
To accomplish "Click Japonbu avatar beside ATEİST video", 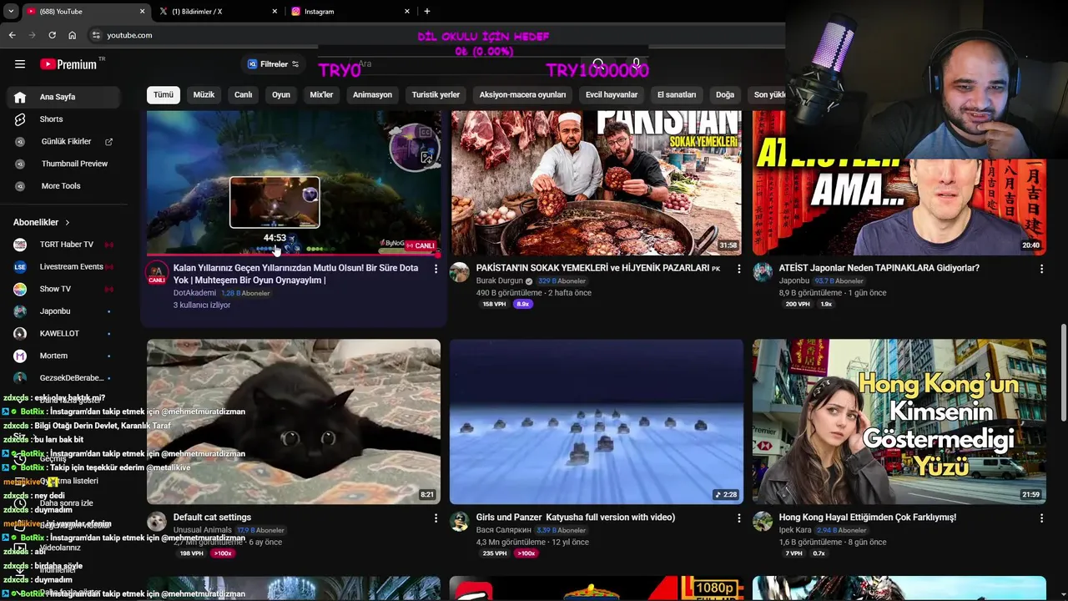I will [763, 272].
